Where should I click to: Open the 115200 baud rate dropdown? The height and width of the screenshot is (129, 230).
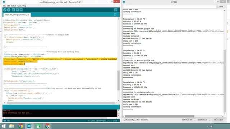204,120
